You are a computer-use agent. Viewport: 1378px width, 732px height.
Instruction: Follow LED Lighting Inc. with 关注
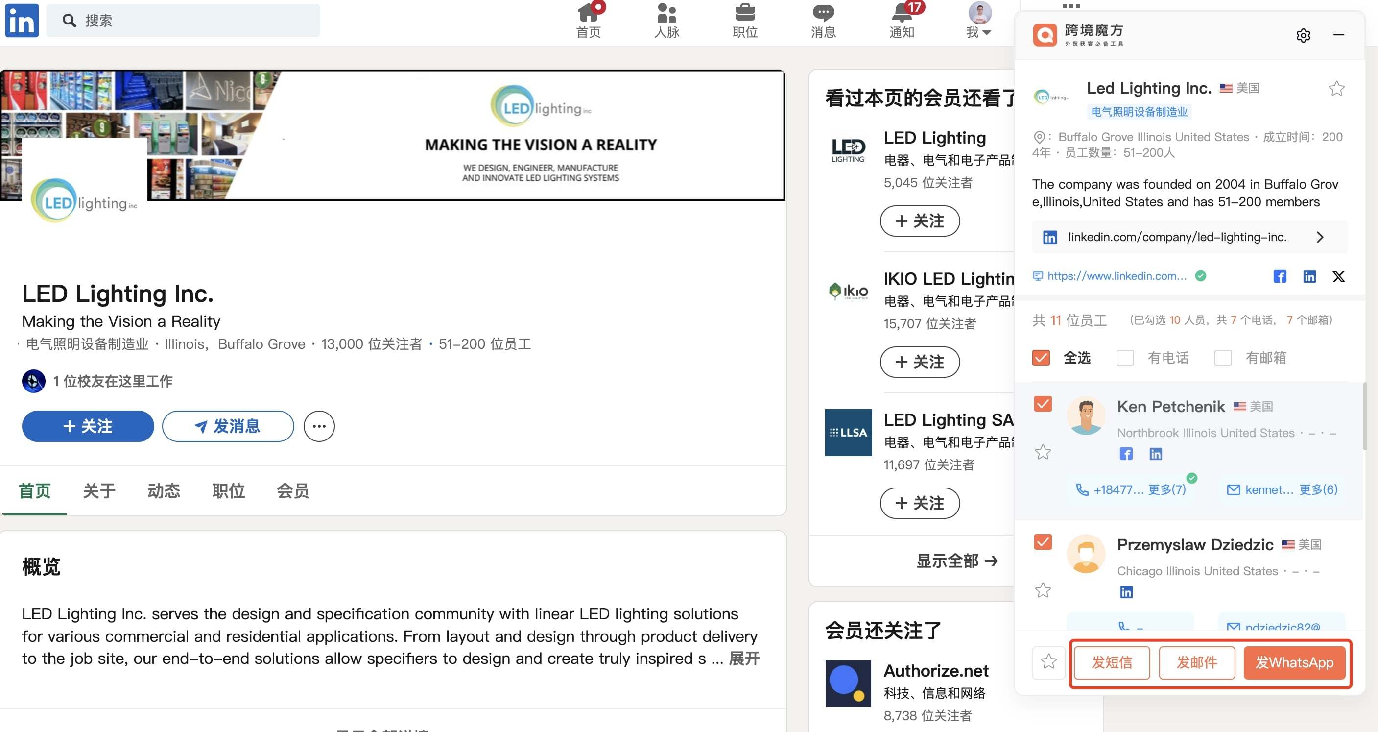[x=88, y=426]
